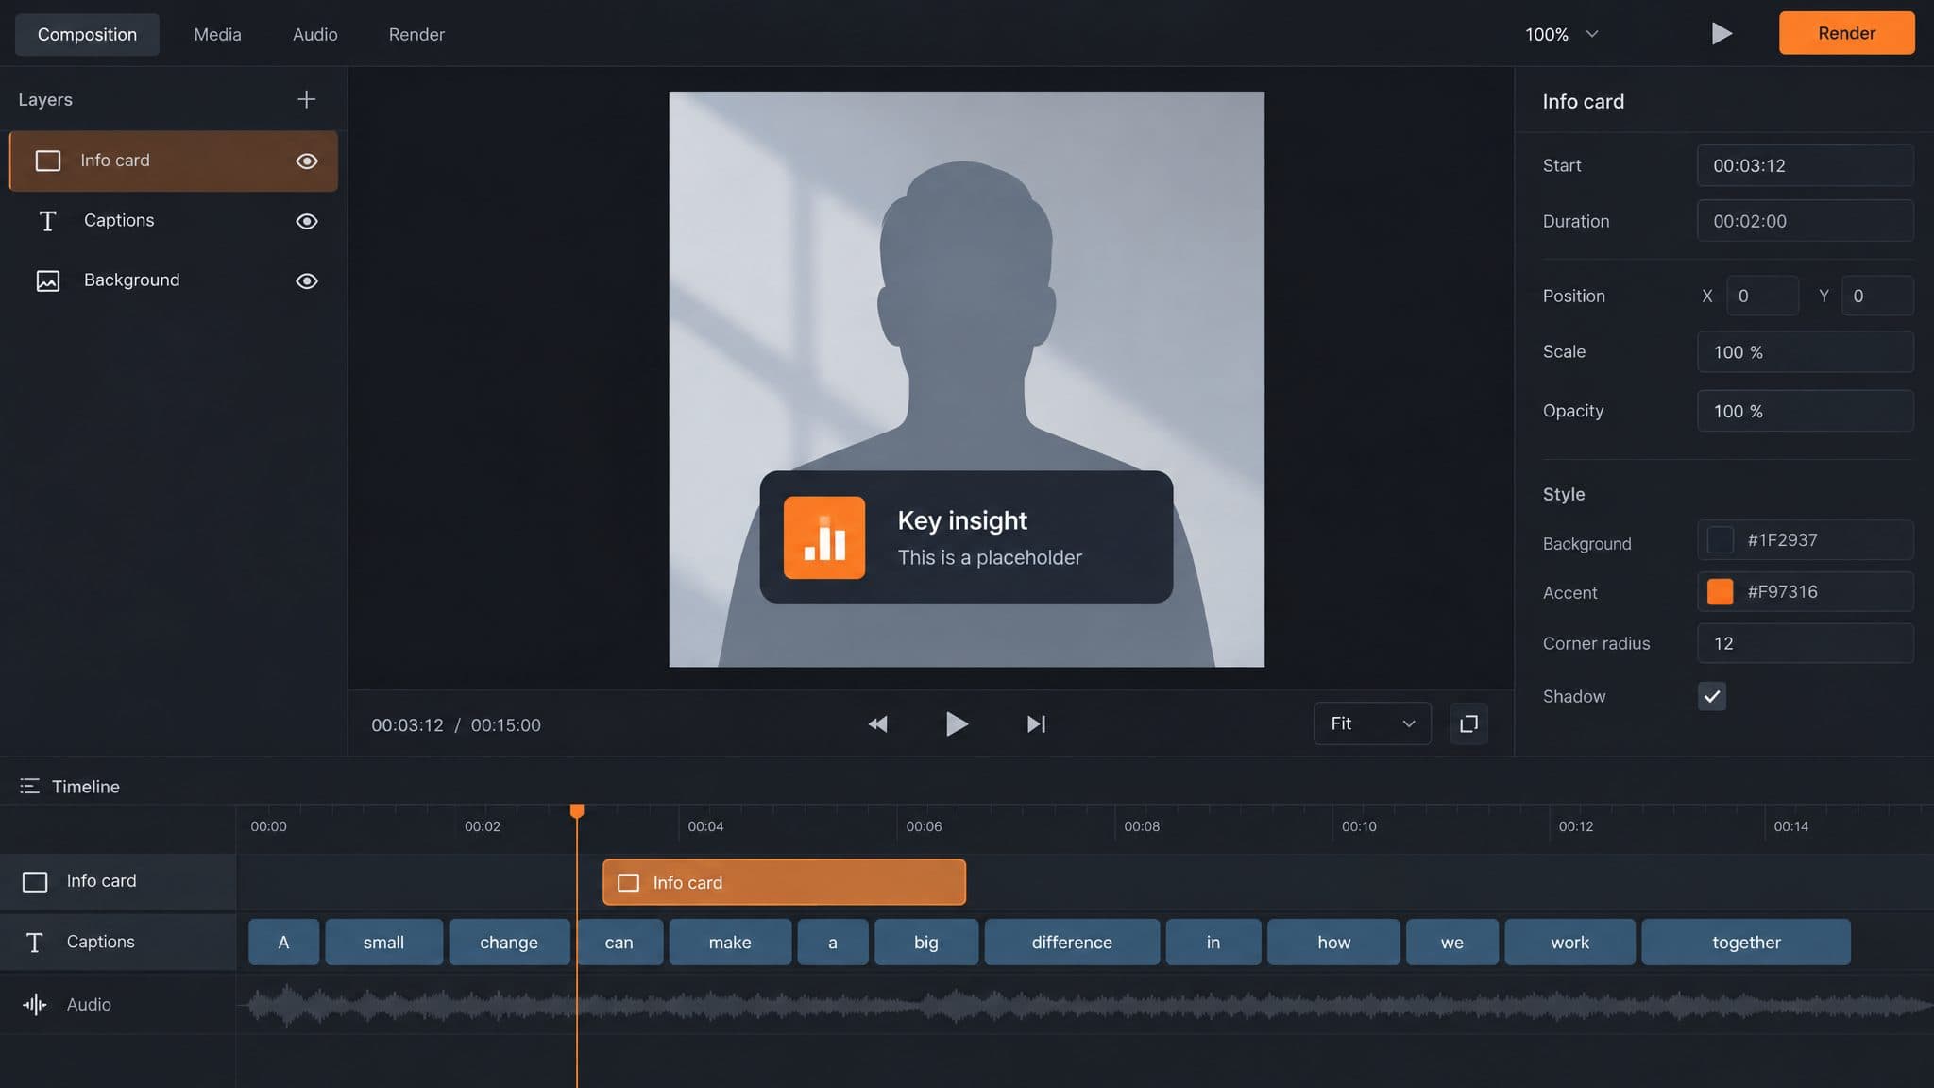Viewport: 1934px width, 1088px height.
Task: Uncheck the Shadow checkbox
Action: pyautogui.click(x=1711, y=697)
